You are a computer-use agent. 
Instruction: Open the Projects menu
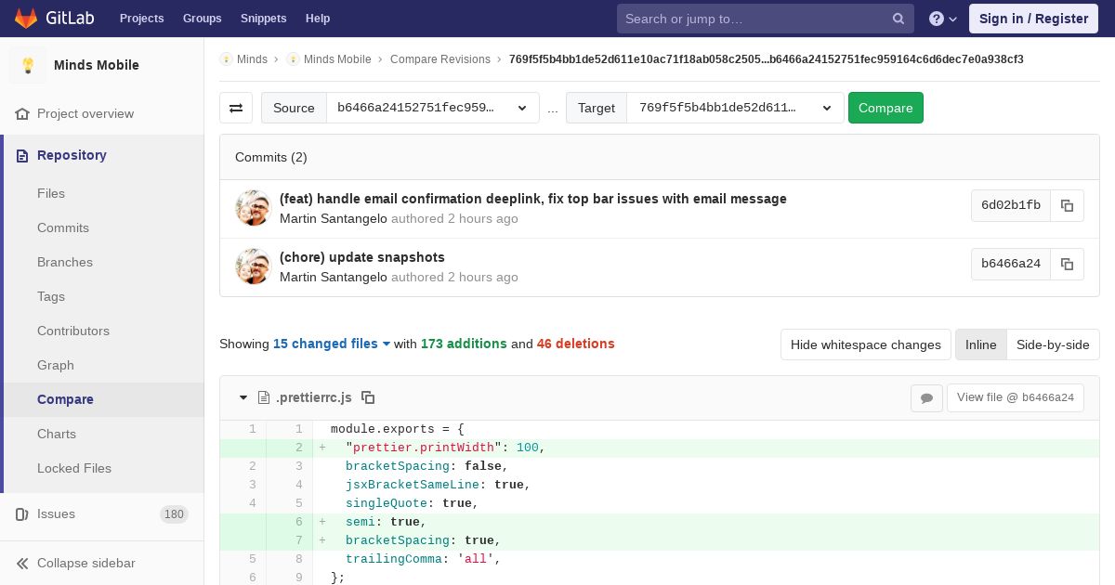142,19
